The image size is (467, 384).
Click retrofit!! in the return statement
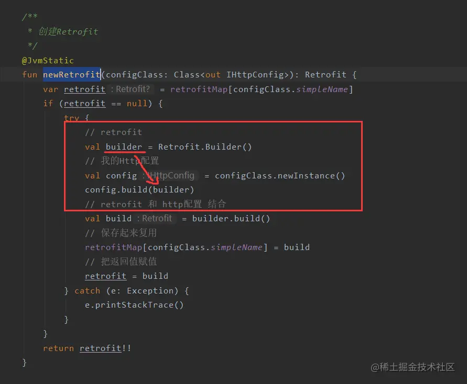point(105,348)
